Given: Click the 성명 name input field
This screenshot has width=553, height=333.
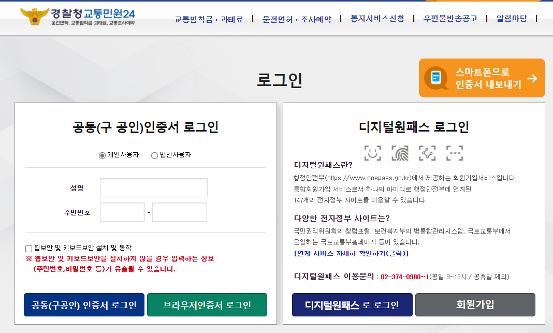Looking at the screenshot, I should click(153, 187).
